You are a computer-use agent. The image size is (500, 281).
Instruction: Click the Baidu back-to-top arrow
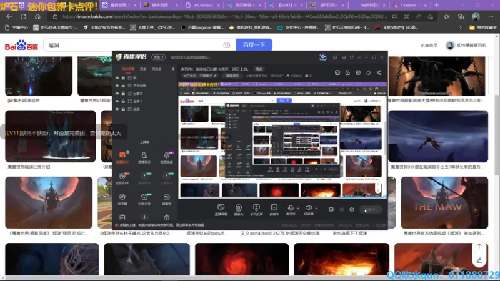pyautogui.click(x=479, y=246)
